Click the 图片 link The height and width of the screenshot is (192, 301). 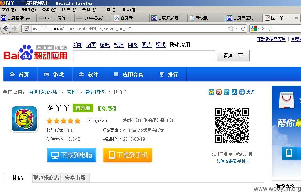[147, 45]
